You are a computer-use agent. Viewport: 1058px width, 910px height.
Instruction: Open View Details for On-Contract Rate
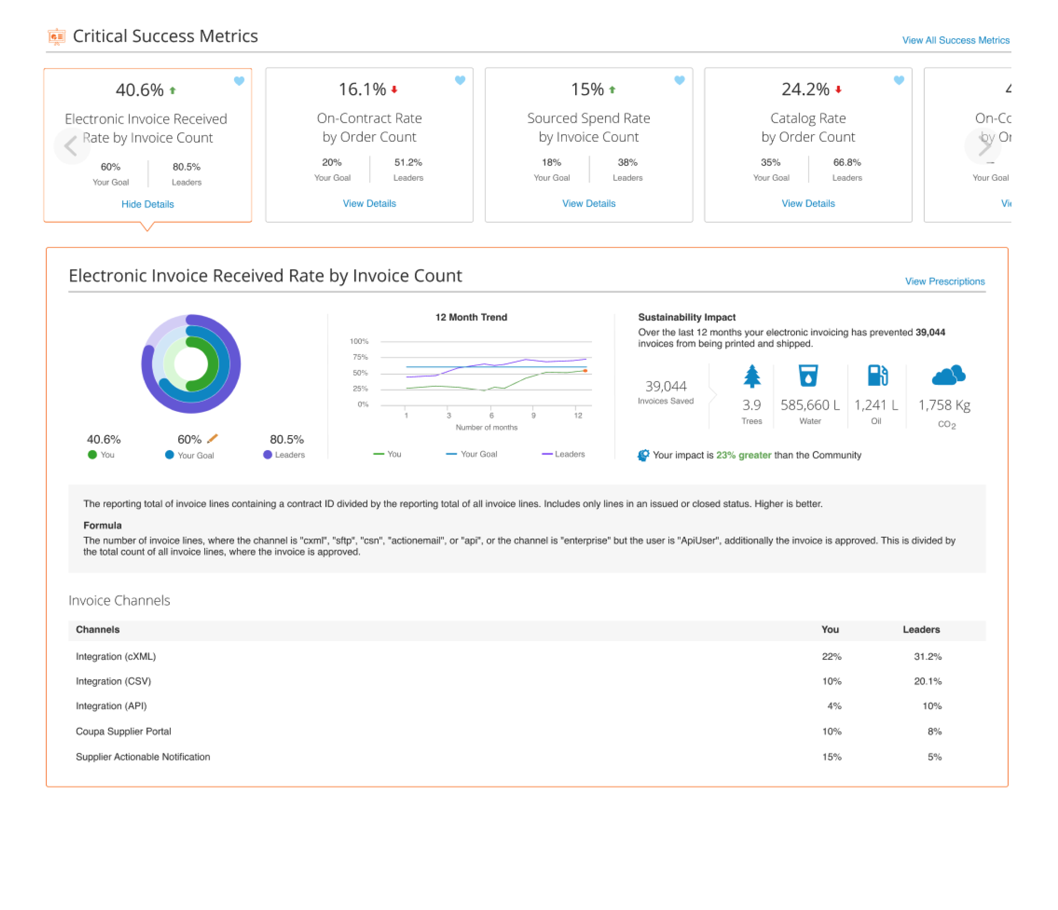[369, 204]
